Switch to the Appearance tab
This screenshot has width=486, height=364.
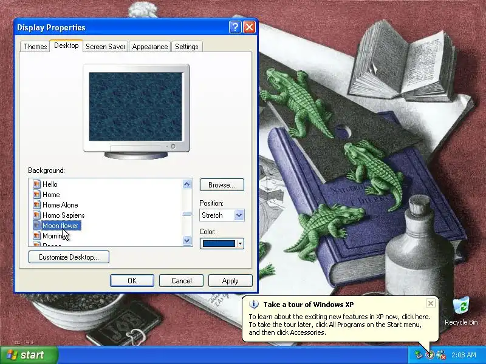tap(149, 47)
